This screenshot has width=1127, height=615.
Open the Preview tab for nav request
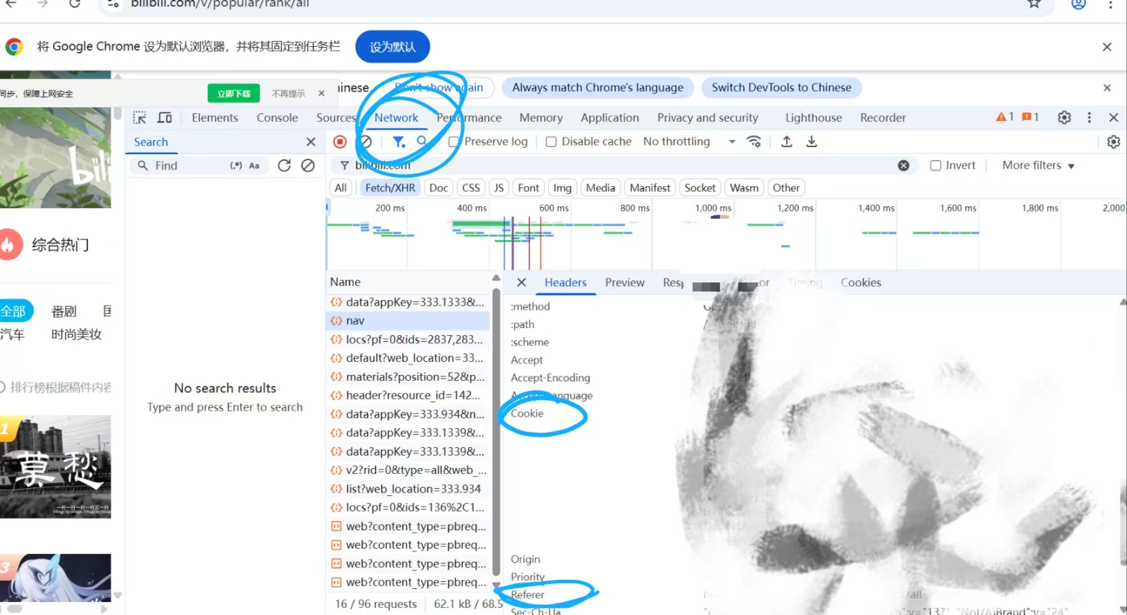624,282
